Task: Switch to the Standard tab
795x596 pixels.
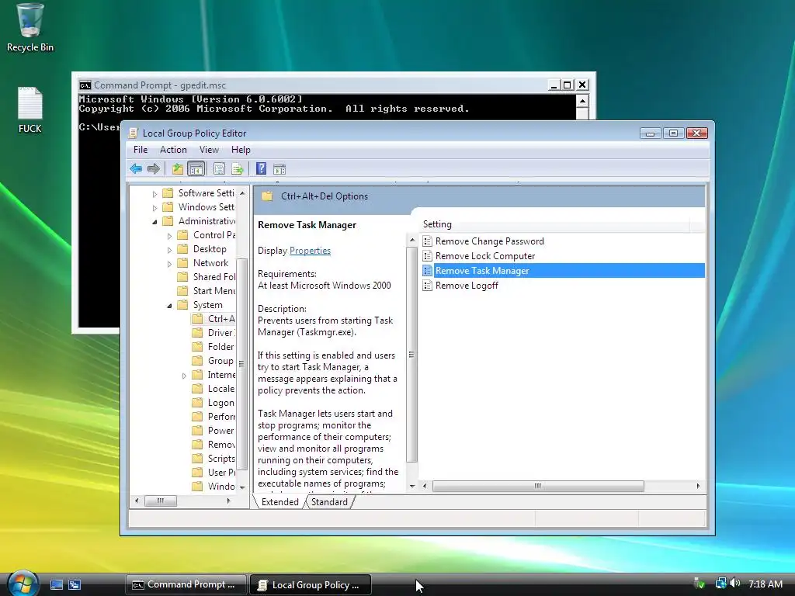Action: click(329, 502)
